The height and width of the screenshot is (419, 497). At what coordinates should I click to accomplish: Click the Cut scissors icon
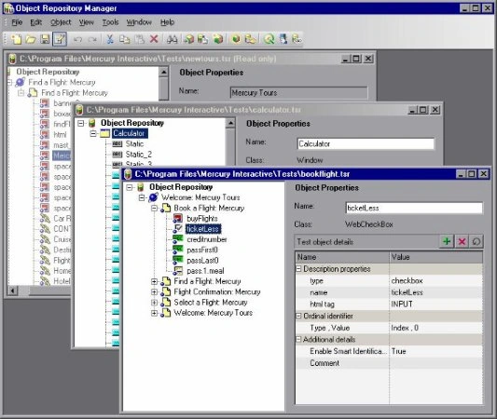pos(110,39)
